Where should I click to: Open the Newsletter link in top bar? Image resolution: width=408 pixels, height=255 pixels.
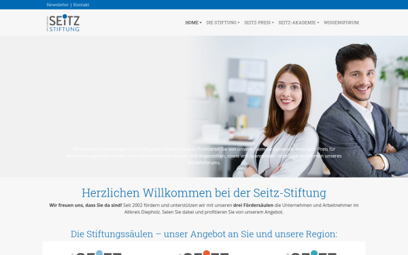[58, 5]
